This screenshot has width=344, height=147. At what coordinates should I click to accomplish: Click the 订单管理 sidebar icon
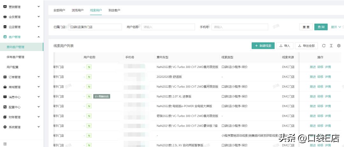[x=5, y=77]
